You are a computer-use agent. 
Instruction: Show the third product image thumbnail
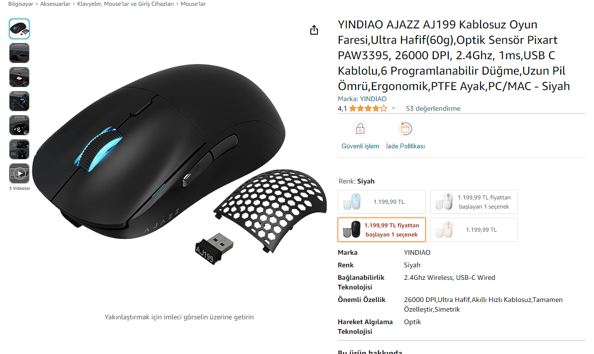(x=19, y=77)
